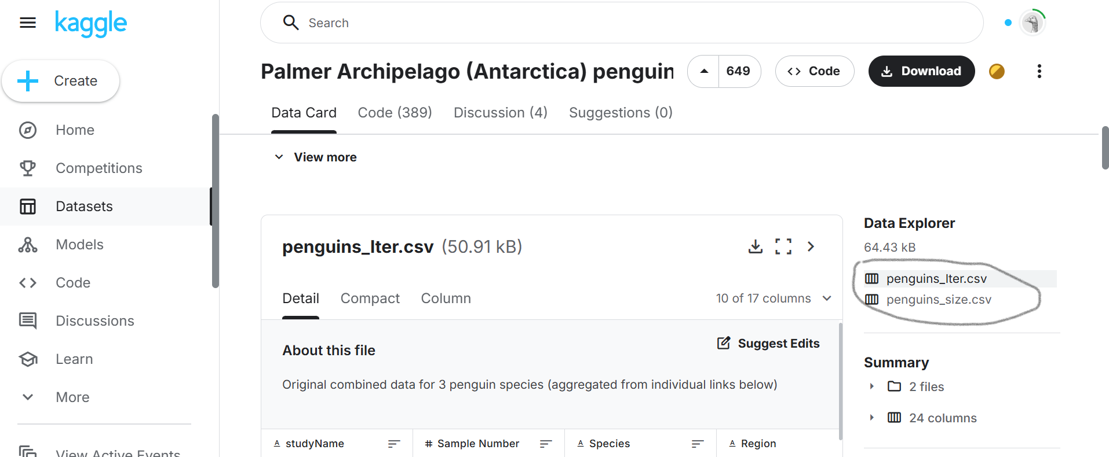
Task: Go to next file with chevron arrow
Action: [811, 246]
